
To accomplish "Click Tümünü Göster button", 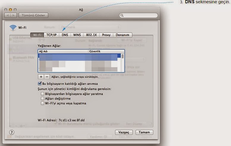I will (x=33, y=15).
